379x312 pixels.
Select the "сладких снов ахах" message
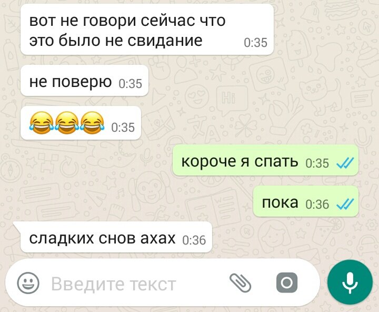click(x=116, y=237)
